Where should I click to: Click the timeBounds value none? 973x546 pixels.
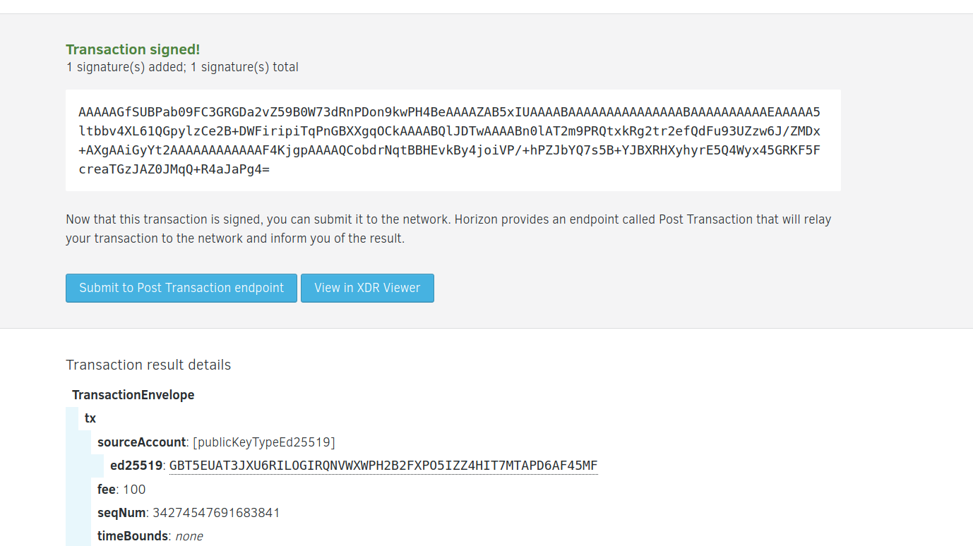pos(189,536)
